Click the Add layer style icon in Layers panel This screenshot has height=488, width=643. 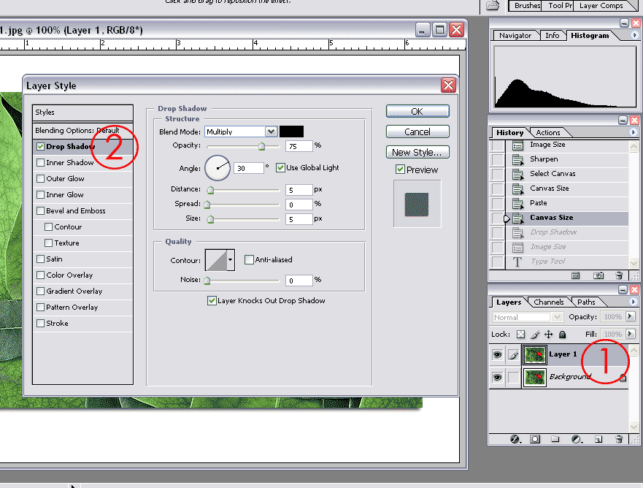click(x=515, y=439)
